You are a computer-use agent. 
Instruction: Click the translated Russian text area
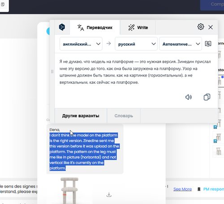coord(135,72)
